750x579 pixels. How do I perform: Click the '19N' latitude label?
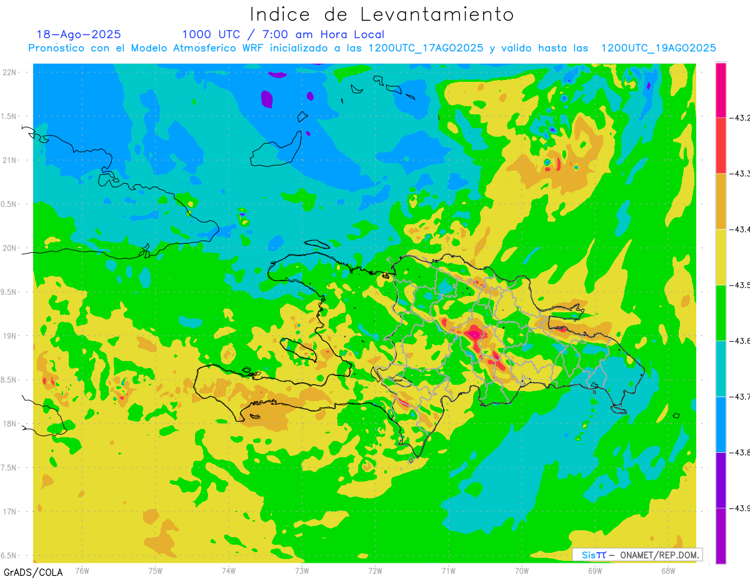tap(10, 336)
